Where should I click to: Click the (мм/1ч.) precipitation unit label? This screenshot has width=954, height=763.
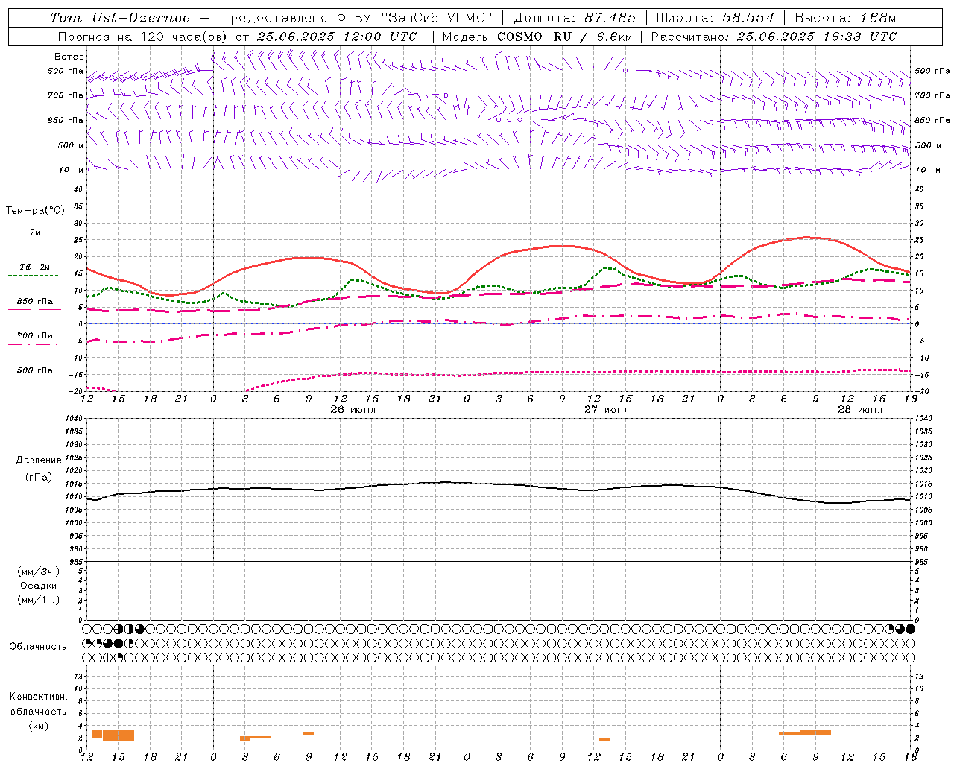coord(38,600)
